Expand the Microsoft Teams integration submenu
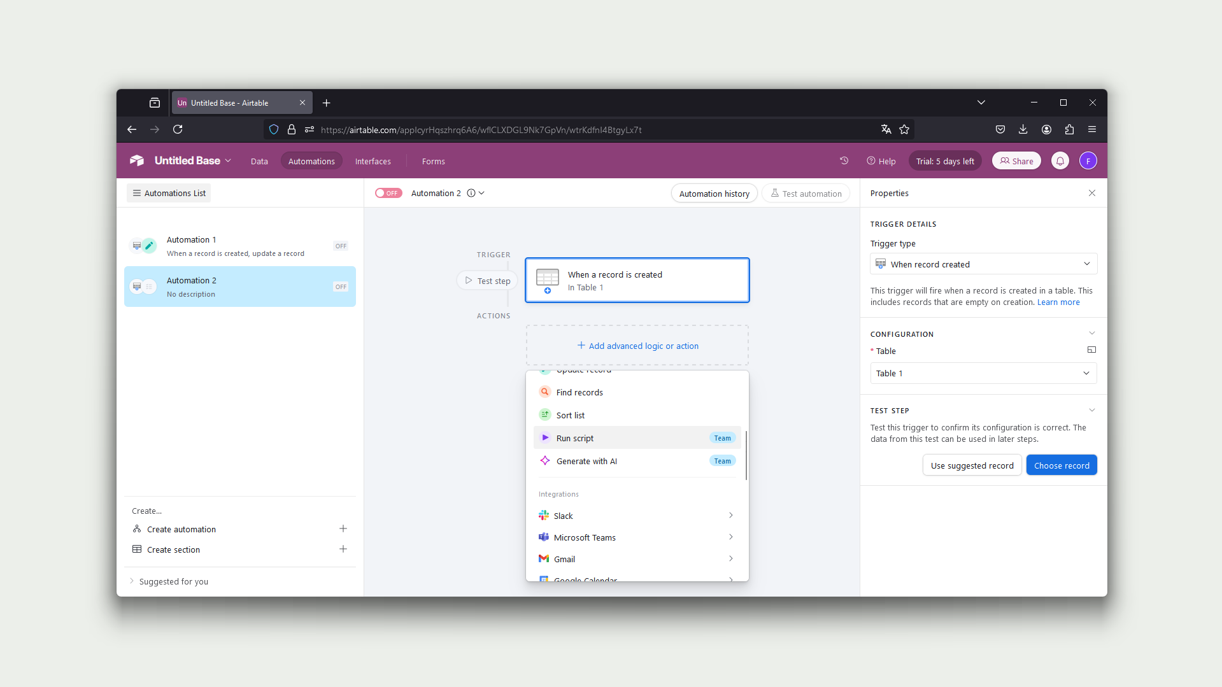 pyautogui.click(x=731, y=537)
